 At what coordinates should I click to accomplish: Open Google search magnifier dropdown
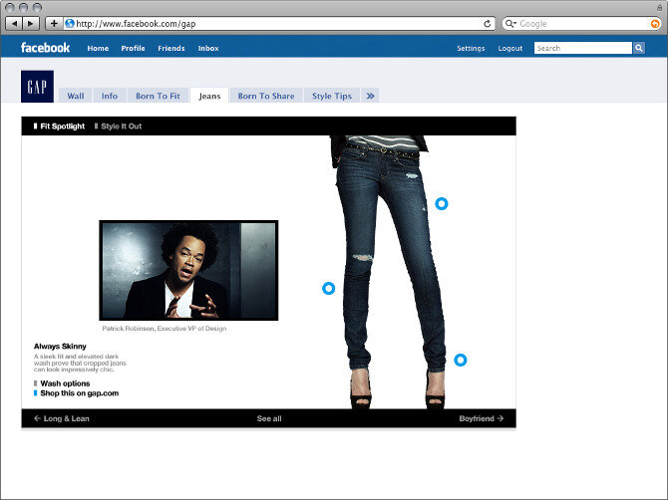point(510,24)
